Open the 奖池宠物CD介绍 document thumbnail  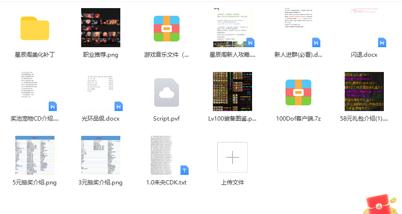[x=35, y=92]
